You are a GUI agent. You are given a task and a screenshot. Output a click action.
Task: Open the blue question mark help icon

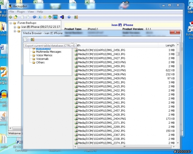(x=69, y=17)
